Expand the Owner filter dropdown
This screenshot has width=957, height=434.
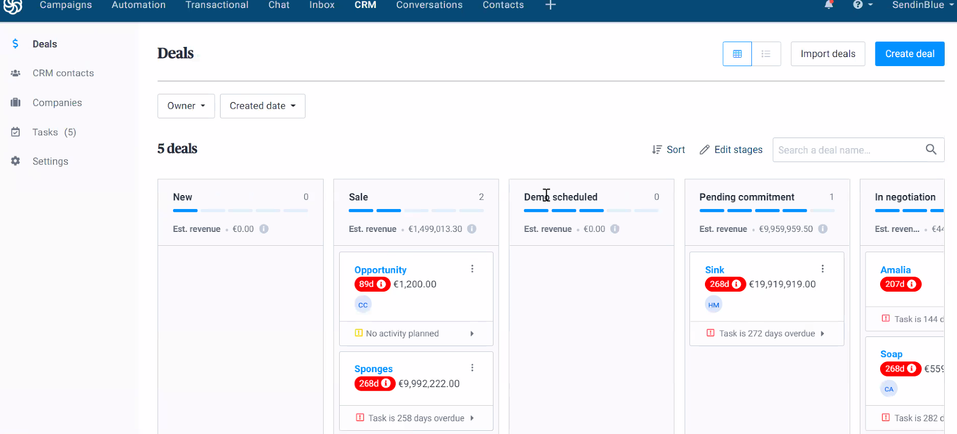[186, 106]
